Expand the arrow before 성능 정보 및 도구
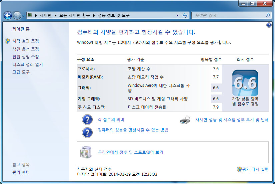Screen dimensions: 275x184 tap(94, 15)
